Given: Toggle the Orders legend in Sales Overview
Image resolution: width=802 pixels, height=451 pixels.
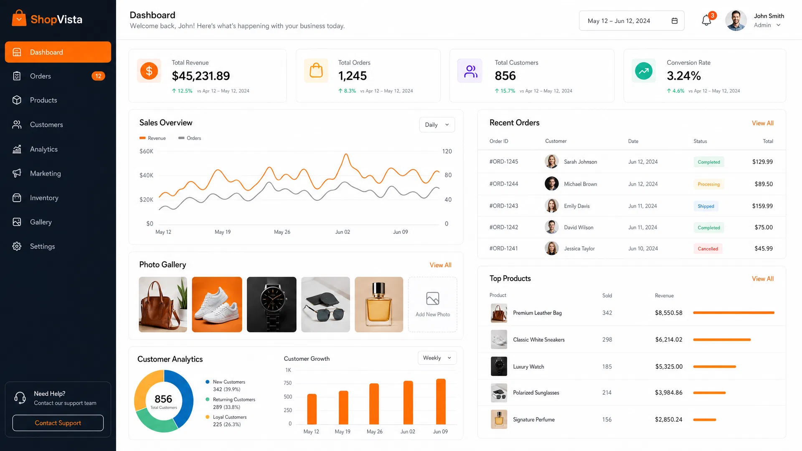Looking at the screenshot, I should click(x=190, y=138).
